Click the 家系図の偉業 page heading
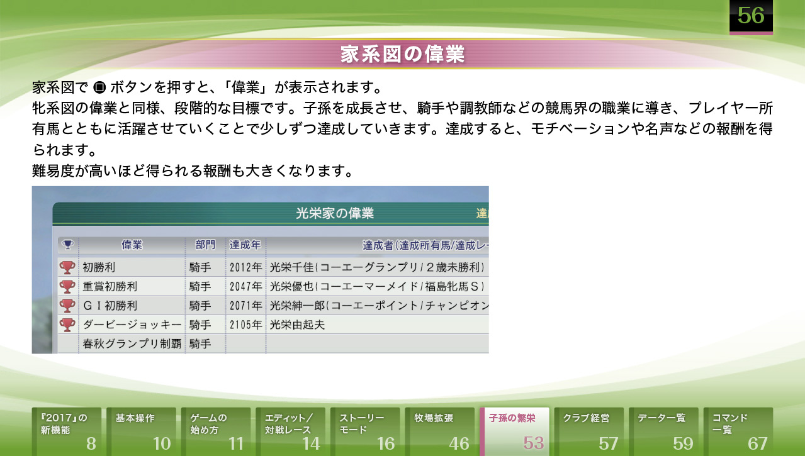This screenshot has height=456, width=805. tap(402, 55)
